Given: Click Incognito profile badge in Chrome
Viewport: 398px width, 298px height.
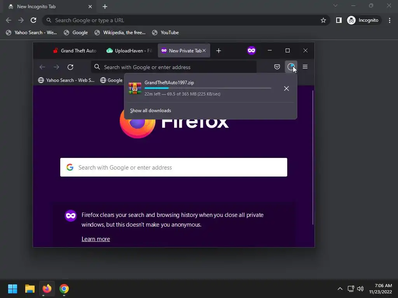Looking at the screenshot, I should (363, 20).
